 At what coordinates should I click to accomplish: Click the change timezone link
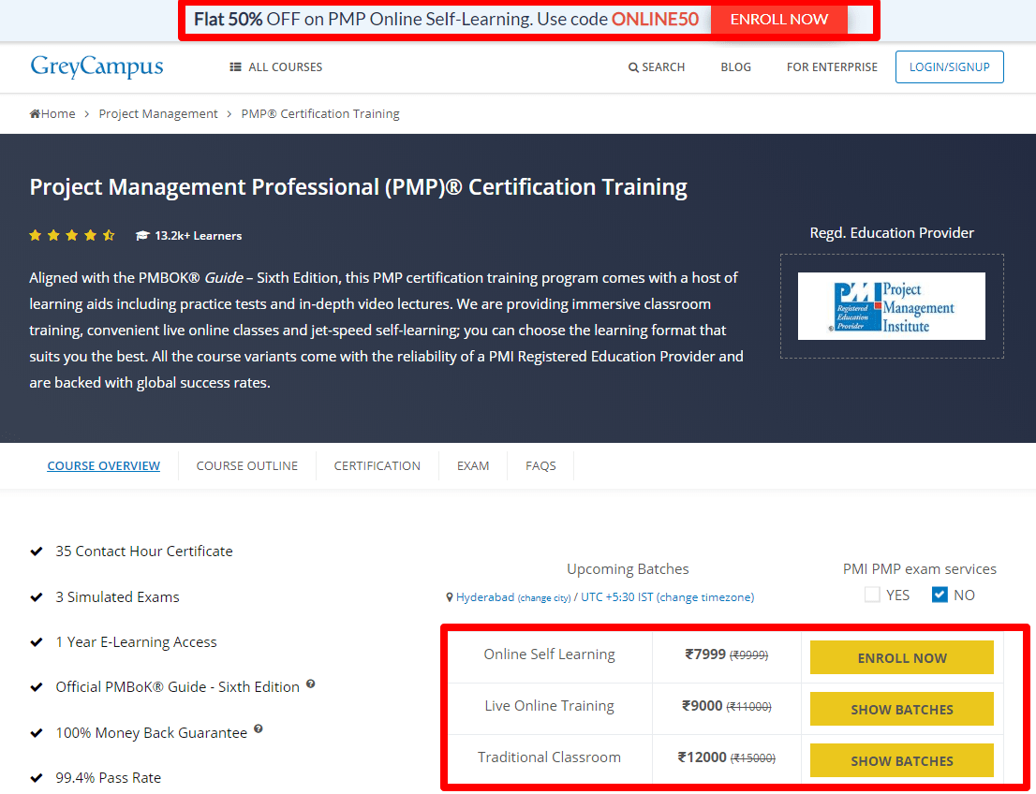click(705, 597)
